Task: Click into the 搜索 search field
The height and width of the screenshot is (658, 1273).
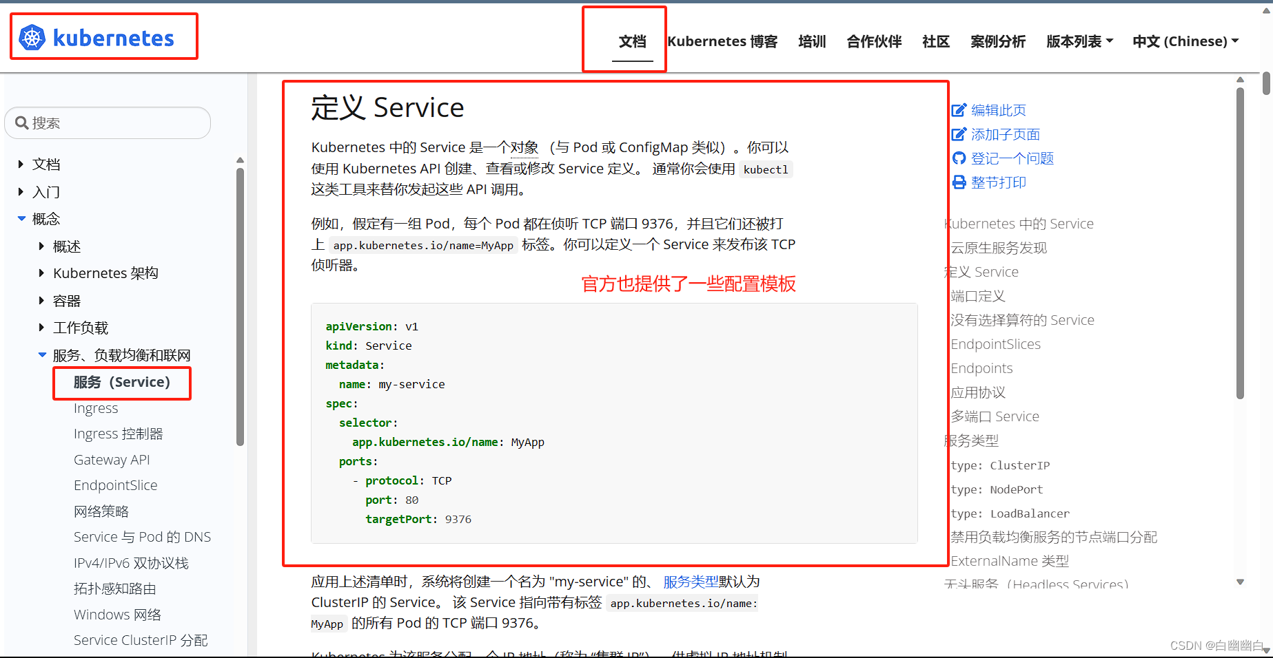Action: click(108, 123)
